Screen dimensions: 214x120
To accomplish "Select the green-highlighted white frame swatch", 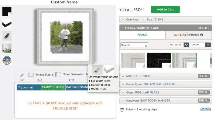I will click(x=185, y=60).
